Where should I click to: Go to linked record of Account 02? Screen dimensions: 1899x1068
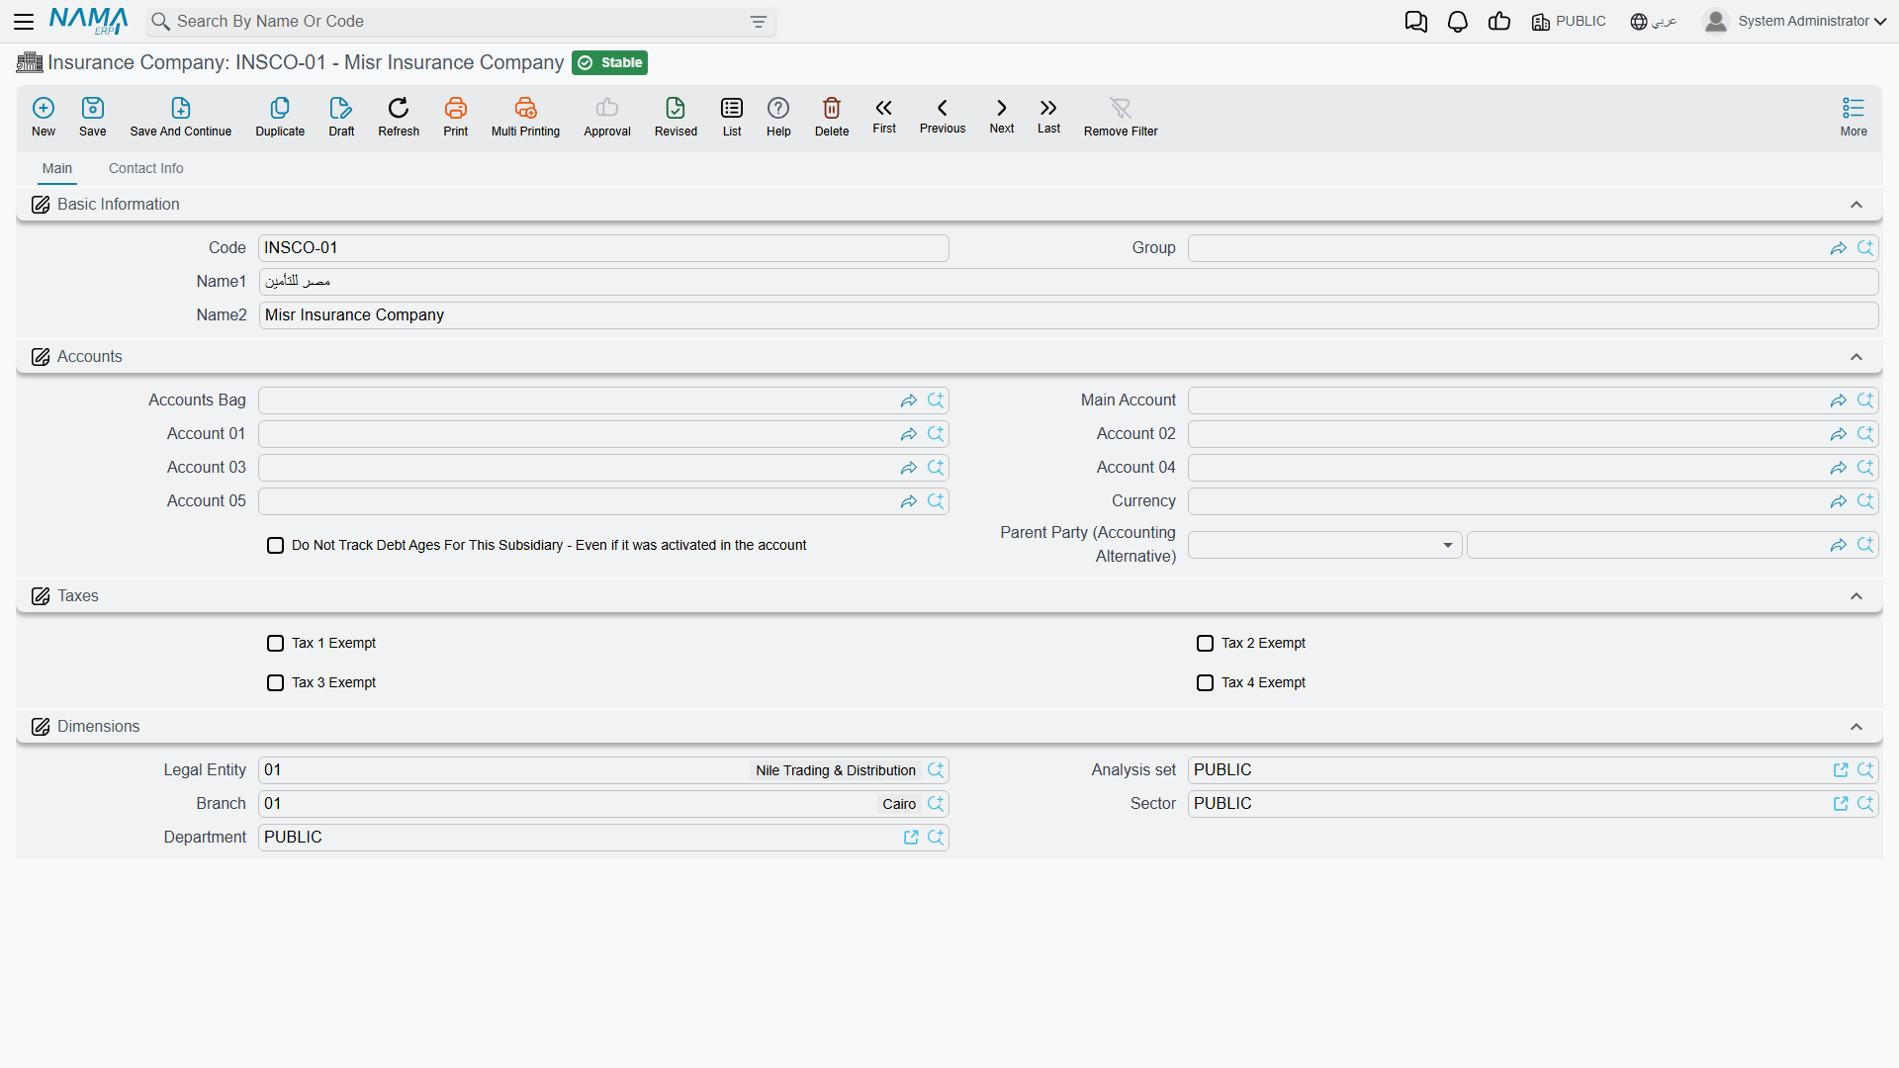tap(1839, 434)
